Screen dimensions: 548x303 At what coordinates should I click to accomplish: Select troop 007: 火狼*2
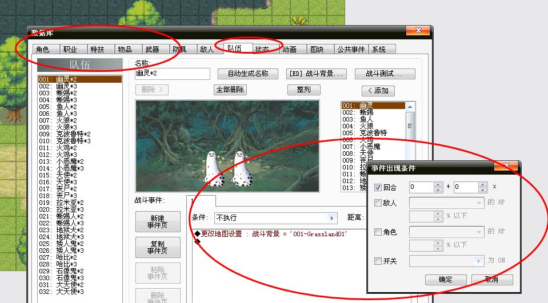tap(79, 120)
